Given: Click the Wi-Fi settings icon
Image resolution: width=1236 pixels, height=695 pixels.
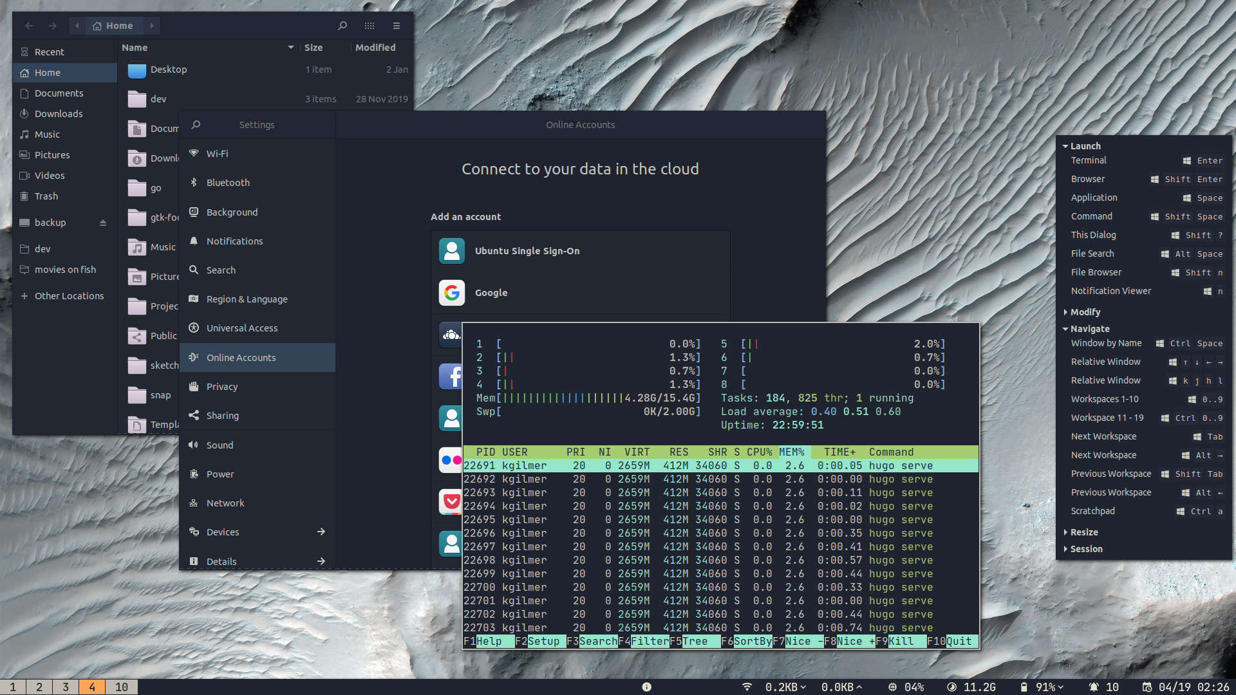Looking at the screenshot, I should (195, 153).
